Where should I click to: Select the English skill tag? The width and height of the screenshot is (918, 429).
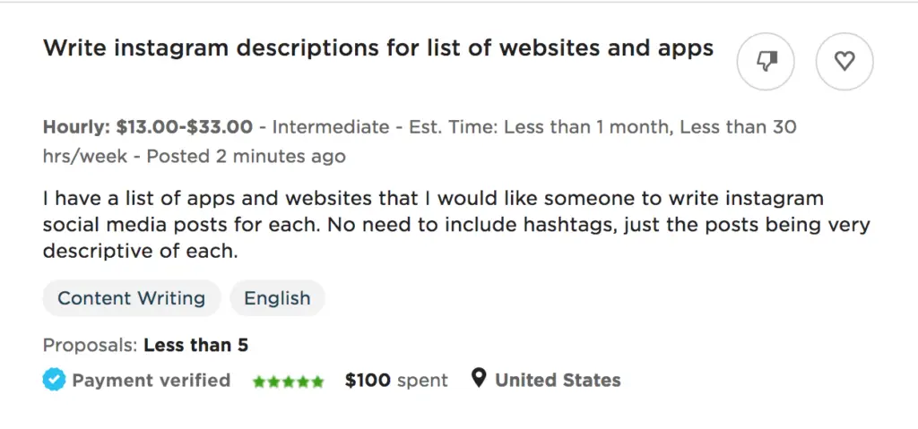point(277,298)
